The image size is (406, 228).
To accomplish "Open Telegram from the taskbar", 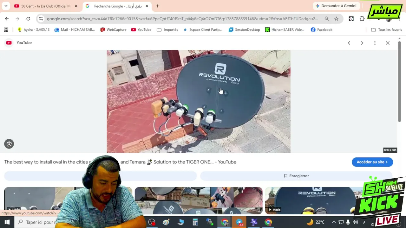I will point(239,222).
